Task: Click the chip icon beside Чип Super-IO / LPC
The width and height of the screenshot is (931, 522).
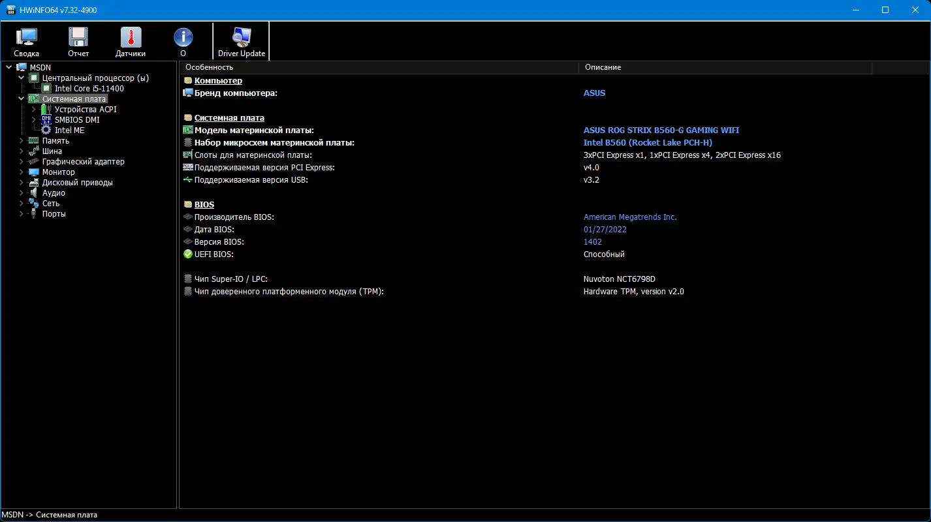Action: (x=188, y=279)
